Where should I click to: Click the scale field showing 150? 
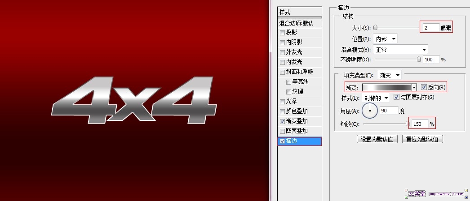[x=420, y=124]
